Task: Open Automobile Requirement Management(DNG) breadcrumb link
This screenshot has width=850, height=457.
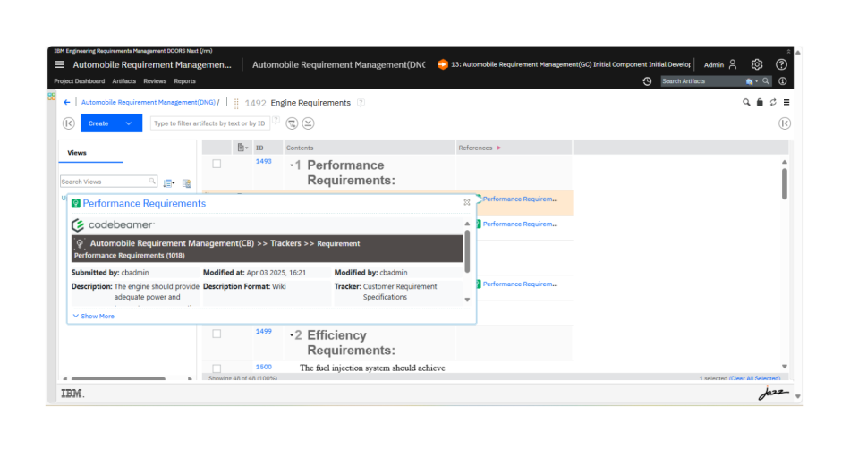Action: [148, 102]
